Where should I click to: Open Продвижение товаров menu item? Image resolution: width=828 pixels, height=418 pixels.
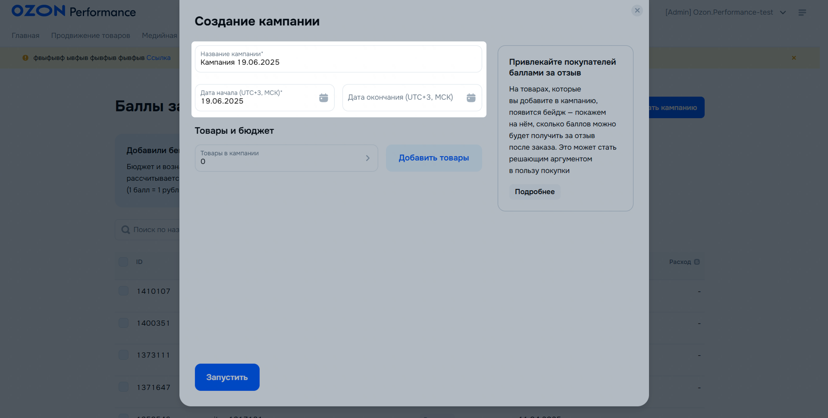click(x=91, y=35)
